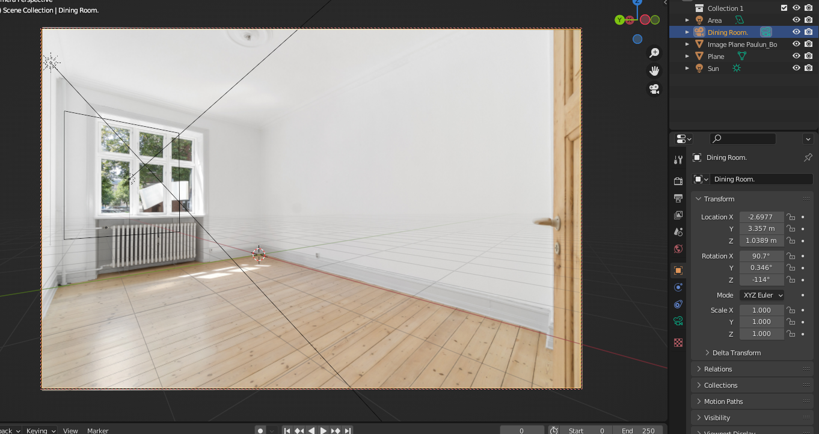Open the Keying menu in timeline

coord(40,430)
